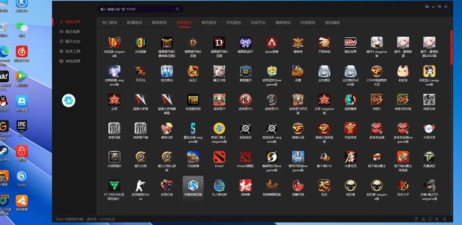Open the Dota2 icon with bright red logo
Image resolution: width=462 pixels, height=225 pixels.
(219, 157)
